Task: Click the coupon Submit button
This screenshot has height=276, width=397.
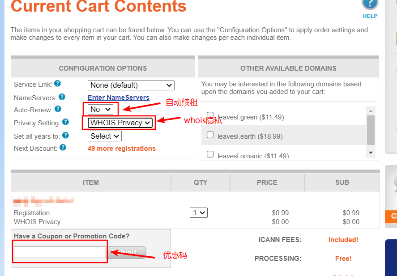Action: tap(128, 252)
